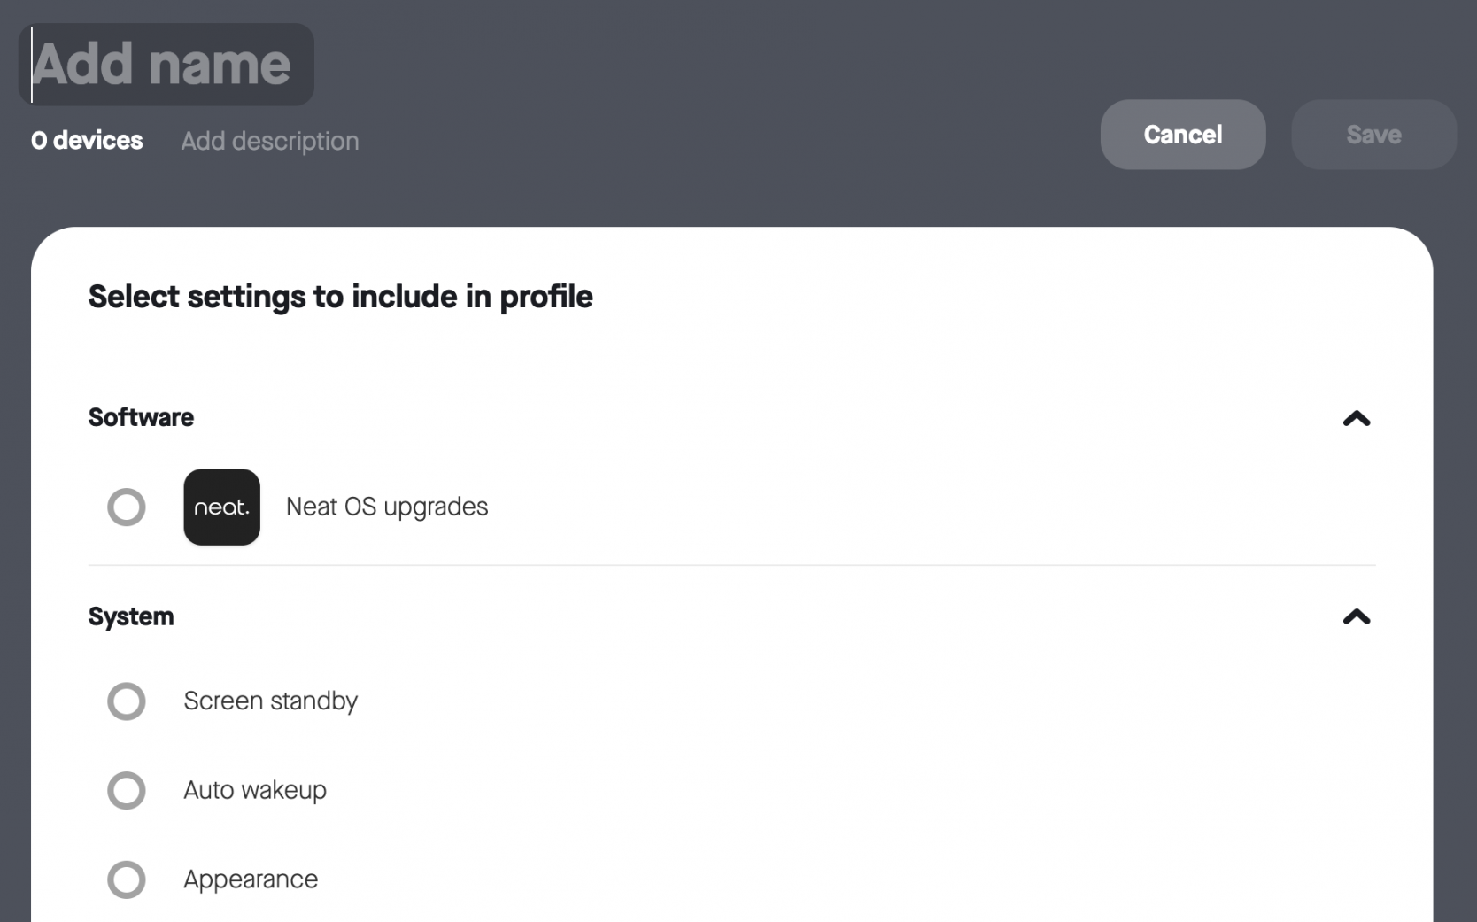Screen dimensions: 1477x922
Task: Click inside the Add name input
Action: coord(165,64)
